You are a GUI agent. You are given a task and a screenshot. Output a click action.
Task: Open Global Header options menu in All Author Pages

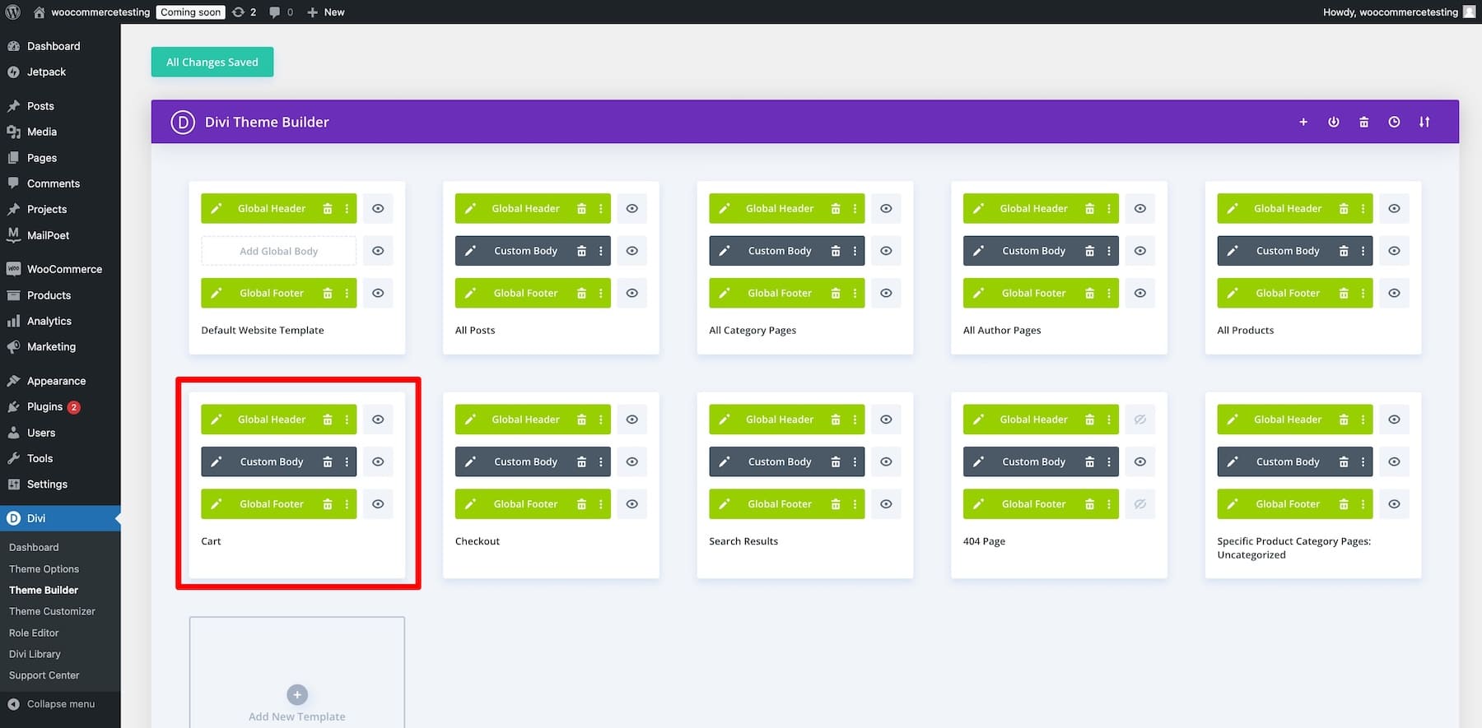1109,209
